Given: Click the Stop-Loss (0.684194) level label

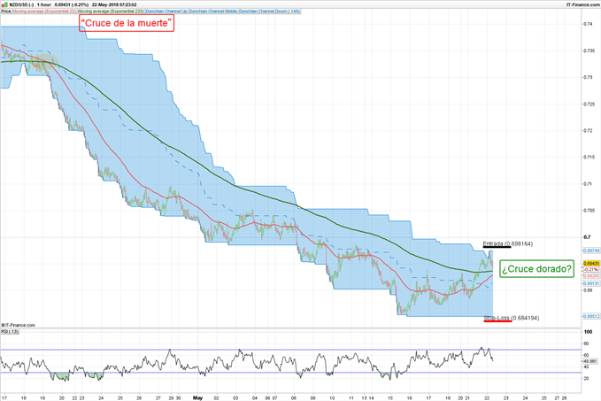Looking at the screenshot, I should (x=512, y=318).
